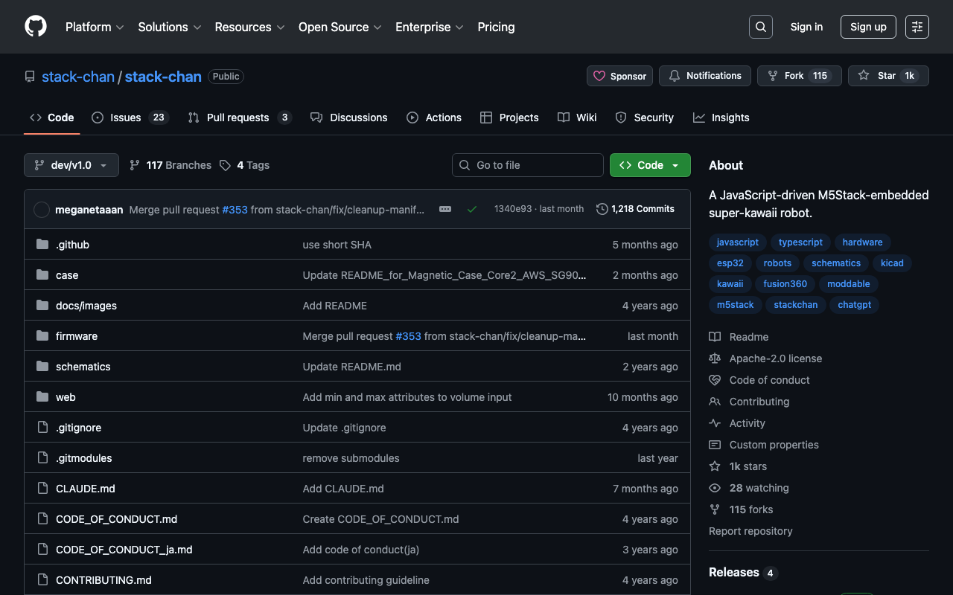Click the typescript topic tag
Viewport: 953px width, 595px height.
pyautogui.click(x=800, y=242)
